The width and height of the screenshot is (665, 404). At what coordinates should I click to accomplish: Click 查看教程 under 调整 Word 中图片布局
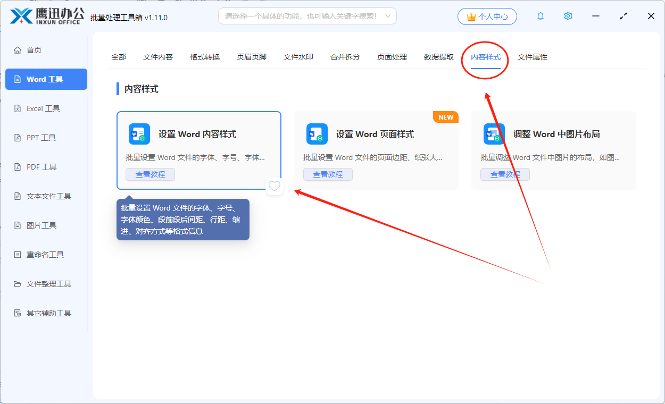(505, 174)
